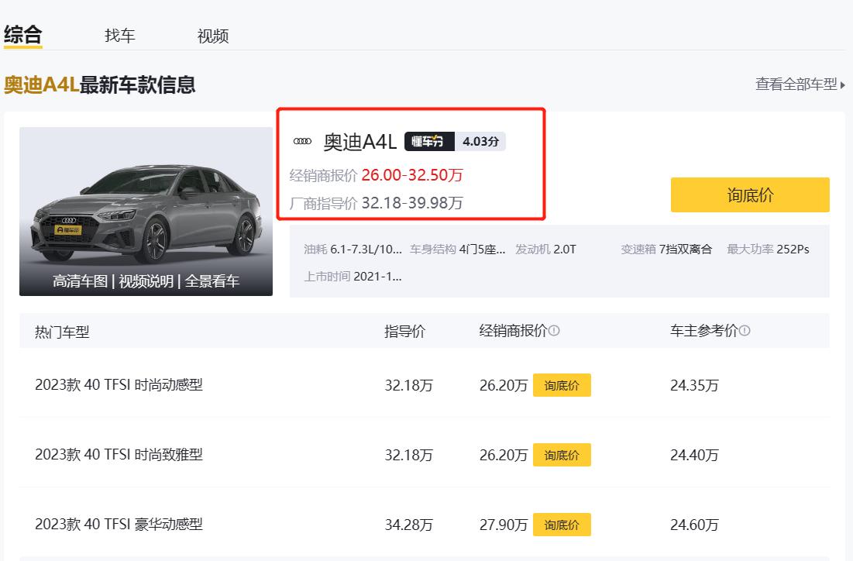Click the info icon beside 车主参考价 column header
Viewport: 853px width, 561px height.
[745, 330]
